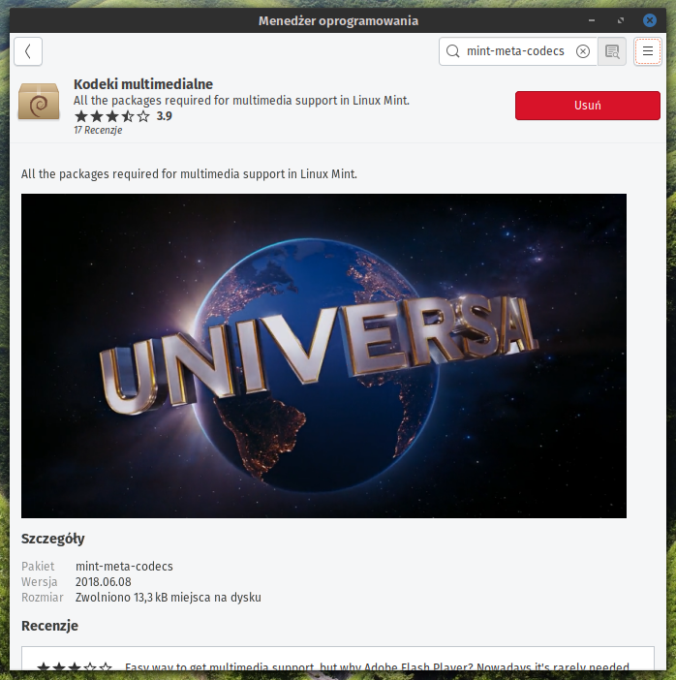
Task: Click the 'Recenzje' section heading
Action: coord(49,626)
